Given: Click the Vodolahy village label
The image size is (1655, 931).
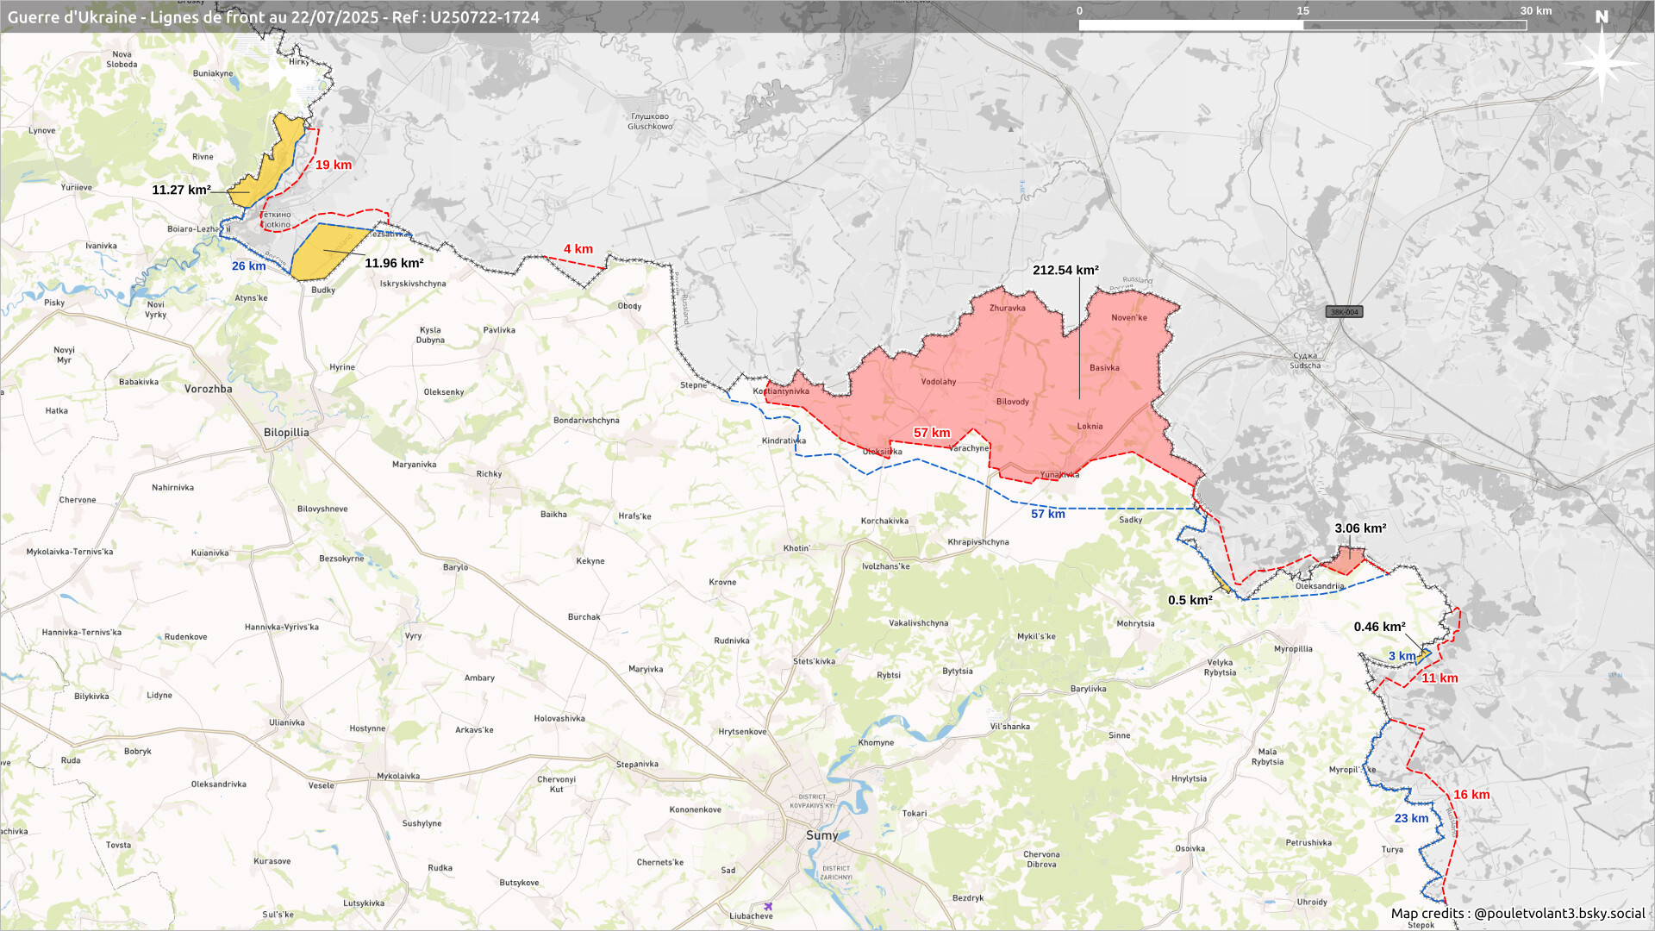Looking at the screenshot, I should (x=938, y=381).
